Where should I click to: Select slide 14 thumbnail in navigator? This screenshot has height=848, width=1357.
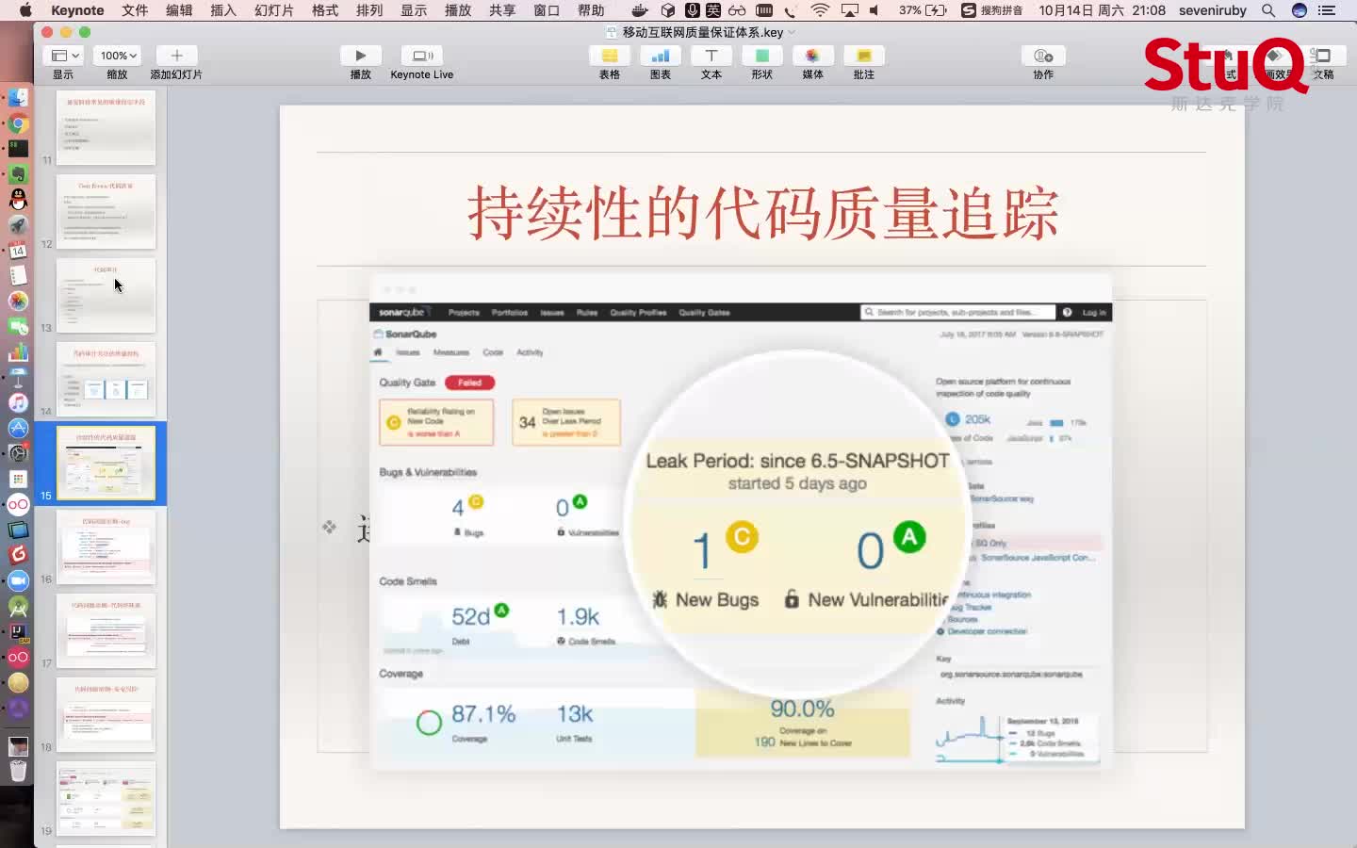point(106,379)
